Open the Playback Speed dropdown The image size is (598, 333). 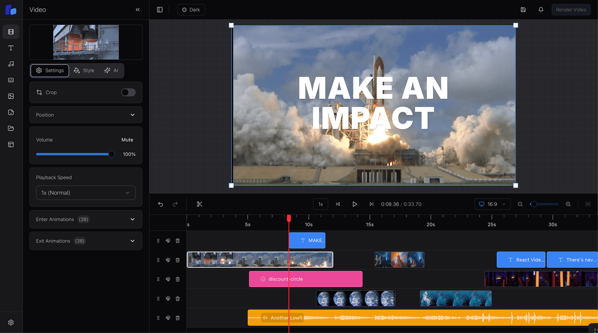tap(86, 193)
